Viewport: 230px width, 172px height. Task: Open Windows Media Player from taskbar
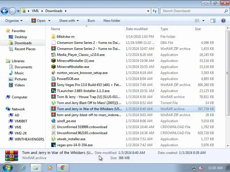50,168
